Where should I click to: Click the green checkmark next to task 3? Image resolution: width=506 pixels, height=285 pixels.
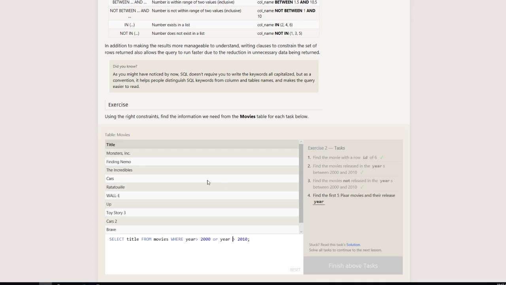coord(362,187)
